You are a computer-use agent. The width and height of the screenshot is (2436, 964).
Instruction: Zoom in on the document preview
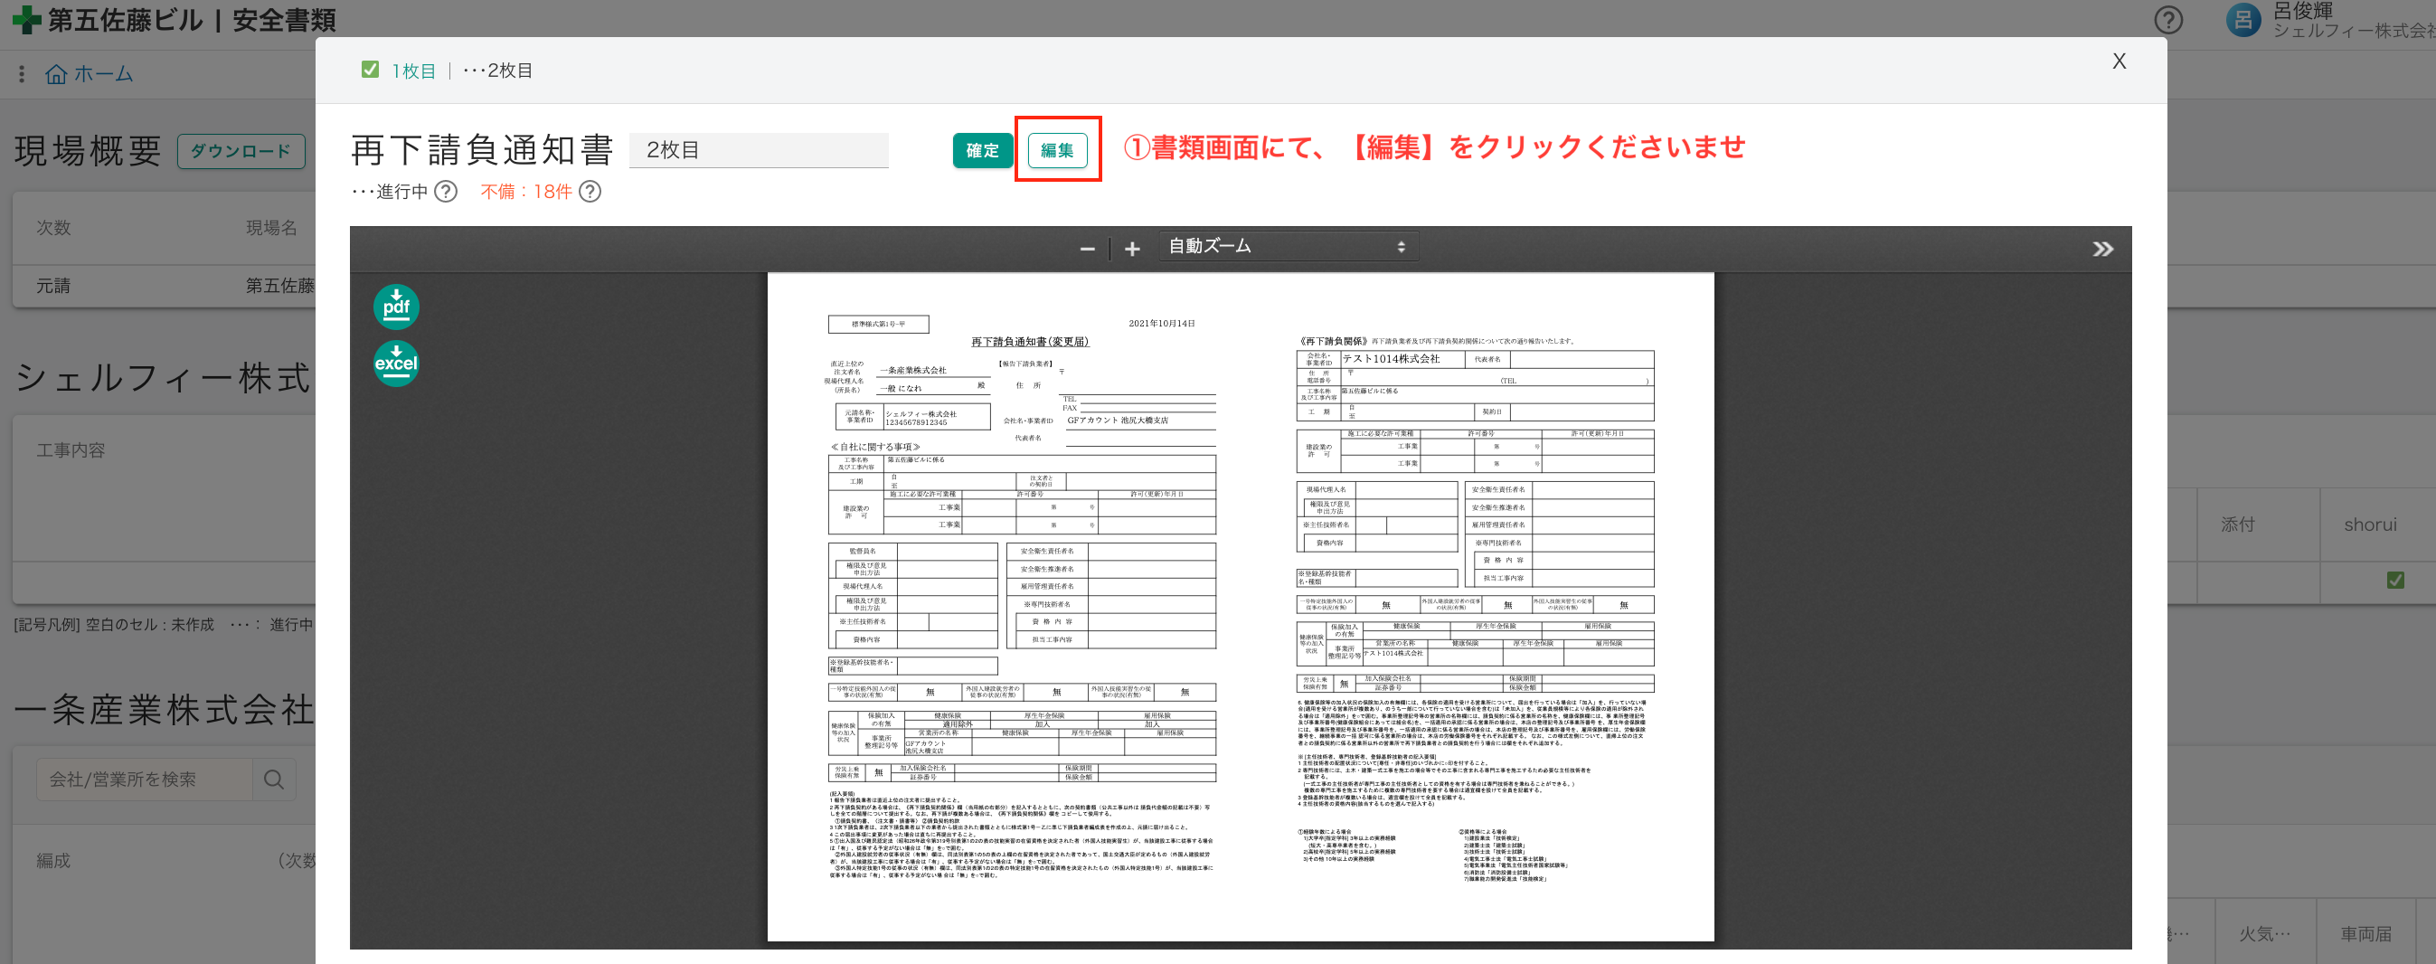click(x=1131, y=247)
